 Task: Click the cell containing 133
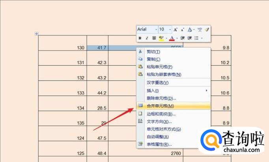tap(63, 88)
